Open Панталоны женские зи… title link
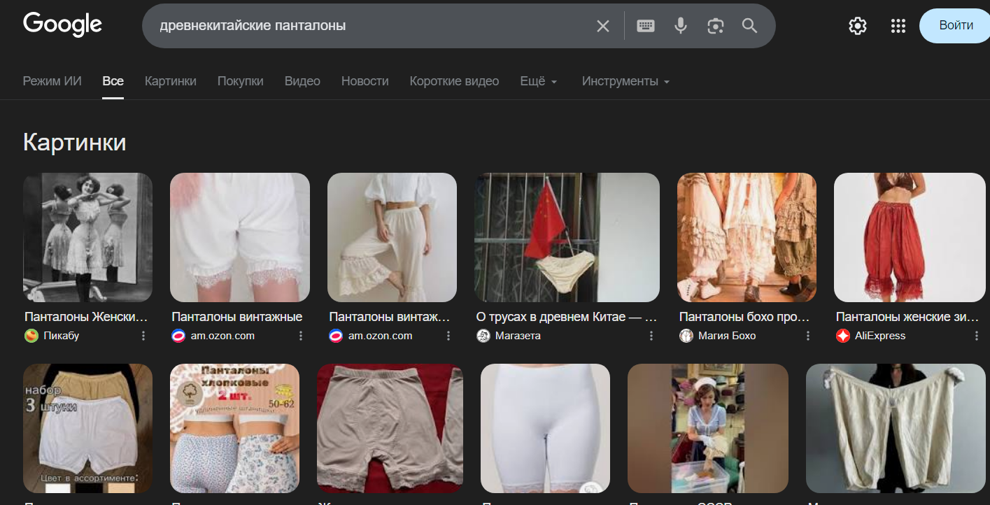Screen dimensions: 990x505 click(907, 318)
